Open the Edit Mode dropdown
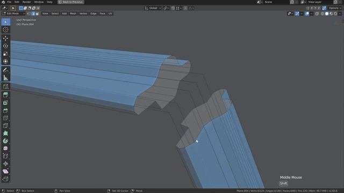 [13, 13]
